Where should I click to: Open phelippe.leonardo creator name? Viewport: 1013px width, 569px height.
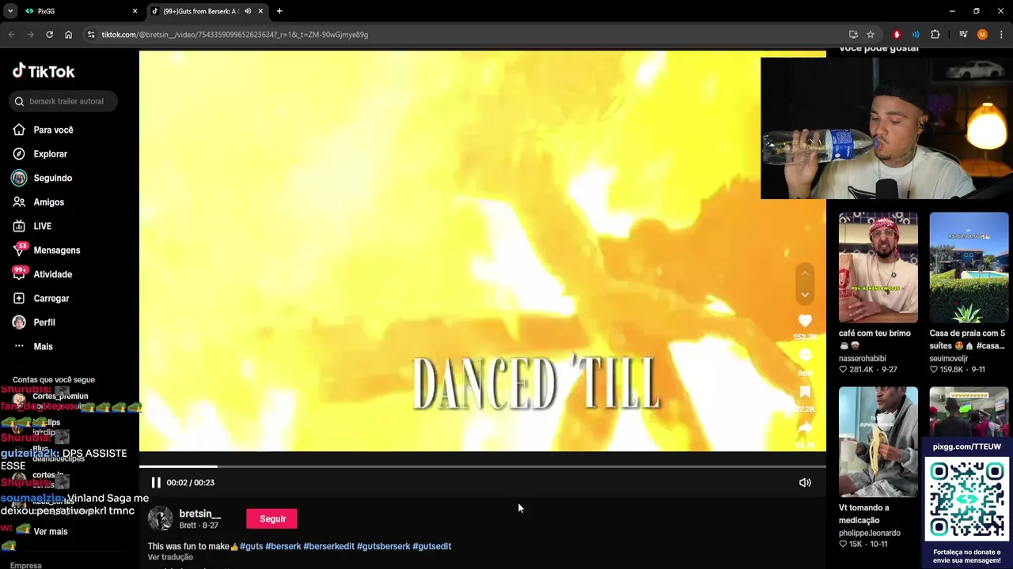click(x=870, y=533)
